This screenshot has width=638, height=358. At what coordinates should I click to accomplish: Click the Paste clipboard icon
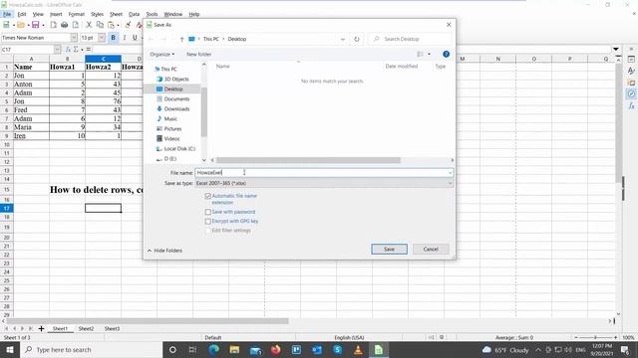(x=111, y=25)
